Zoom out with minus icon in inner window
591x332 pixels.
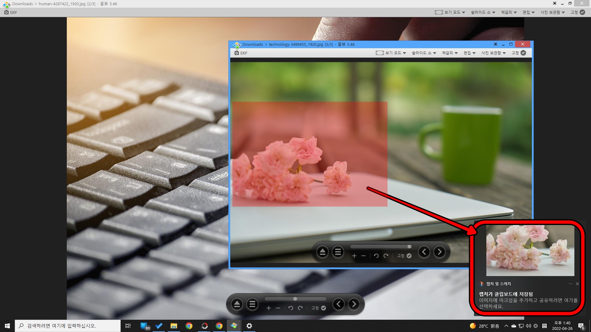point(364,256)
